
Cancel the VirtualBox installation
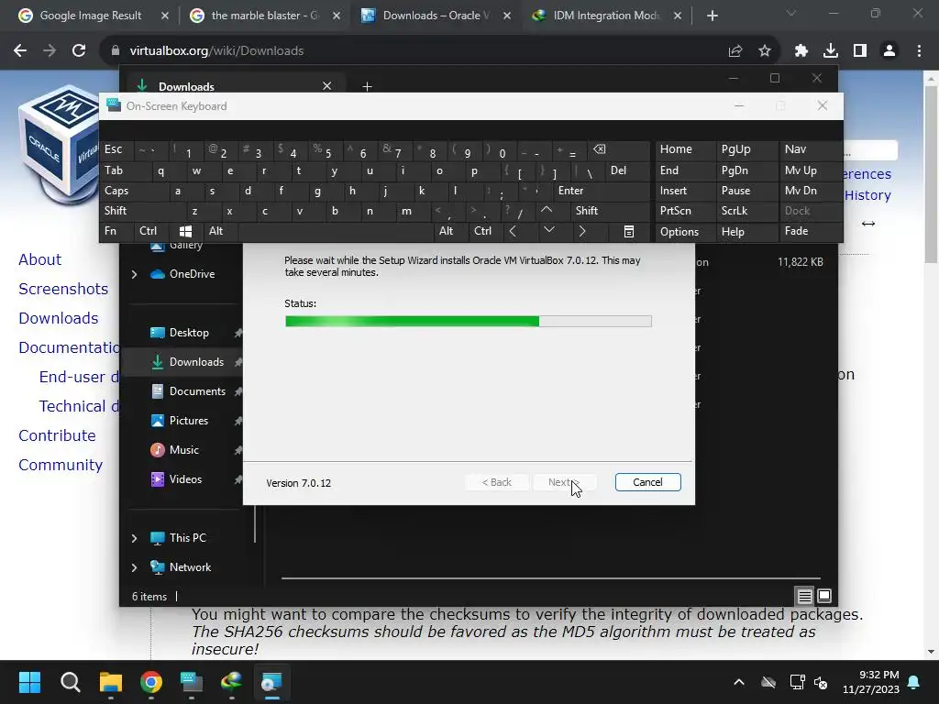647,482
